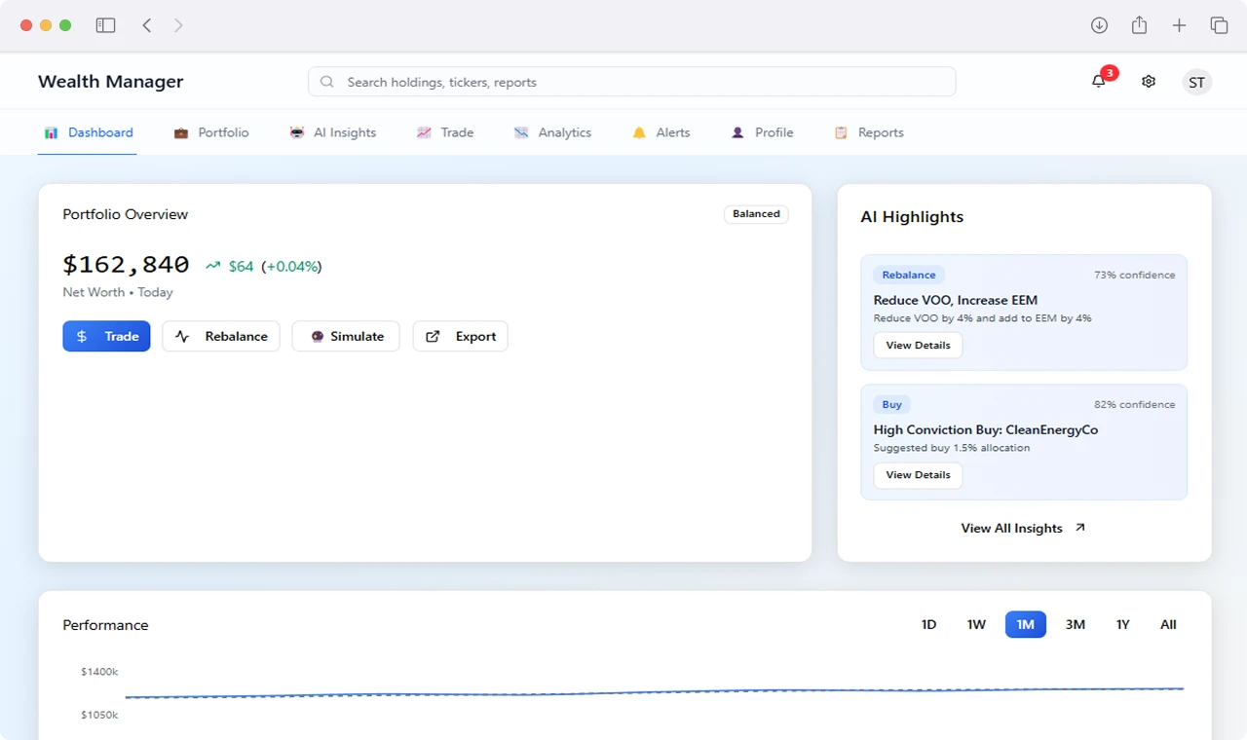Open the Portfolio tab
1247x740 pixels.
(x=211, y=132)
